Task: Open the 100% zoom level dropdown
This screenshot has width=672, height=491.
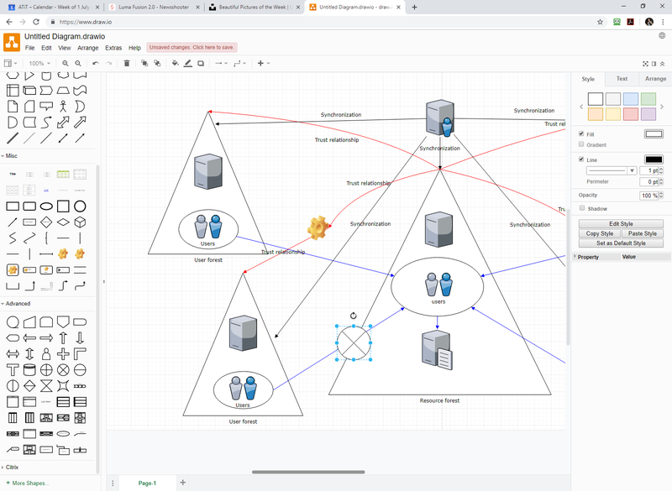Action: pyautogui.click(x=39, y=63)
